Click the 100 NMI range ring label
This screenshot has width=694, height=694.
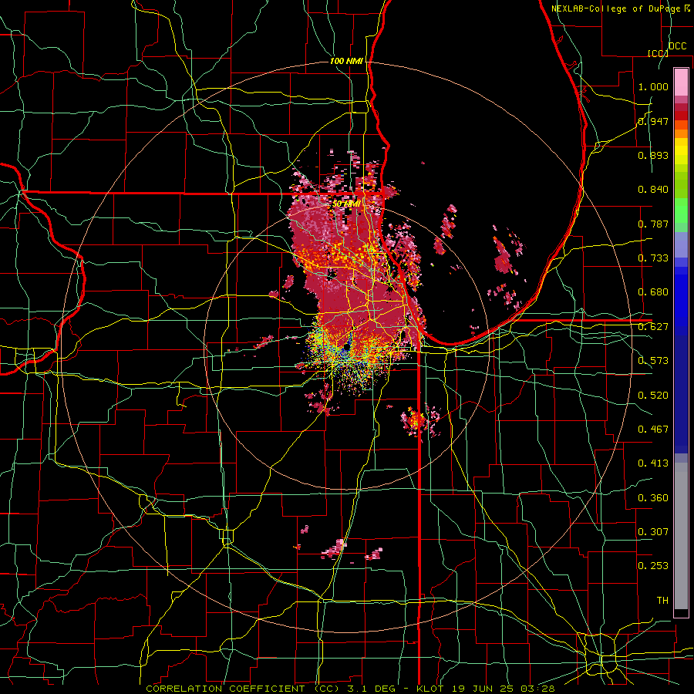[346, 61]
